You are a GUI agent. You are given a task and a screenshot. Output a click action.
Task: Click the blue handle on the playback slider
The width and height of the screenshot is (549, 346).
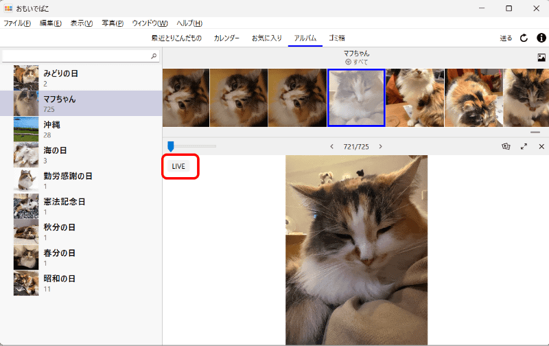[x=170, y=146]
